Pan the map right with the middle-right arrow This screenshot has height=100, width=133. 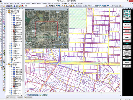coord(129,13)
